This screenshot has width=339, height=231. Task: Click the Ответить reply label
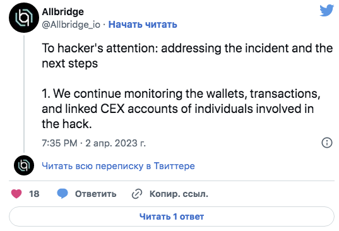point(95,194)
